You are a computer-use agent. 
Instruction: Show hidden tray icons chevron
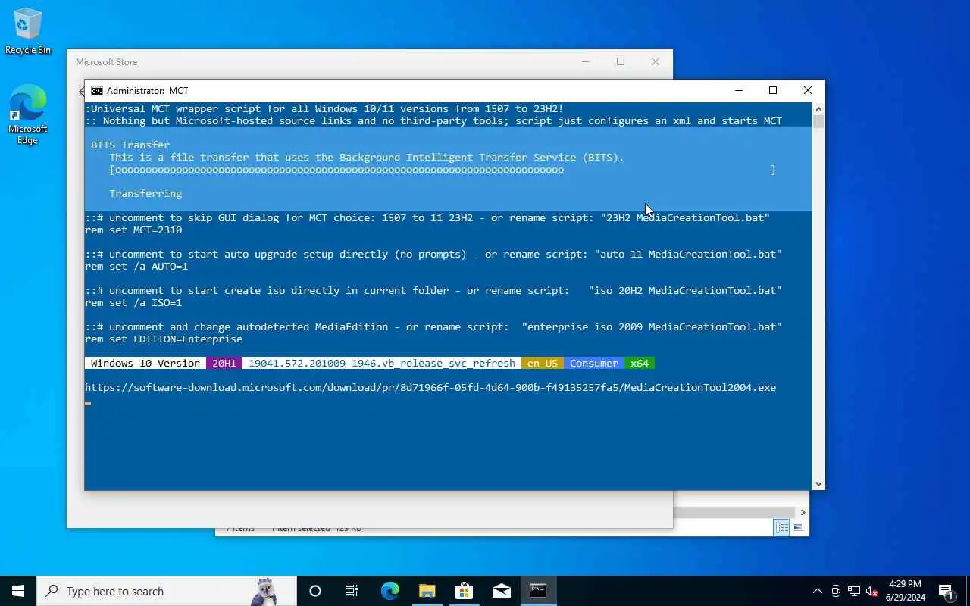[817, 591]
